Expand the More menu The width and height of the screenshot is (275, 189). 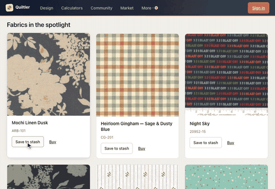(146, 8)
